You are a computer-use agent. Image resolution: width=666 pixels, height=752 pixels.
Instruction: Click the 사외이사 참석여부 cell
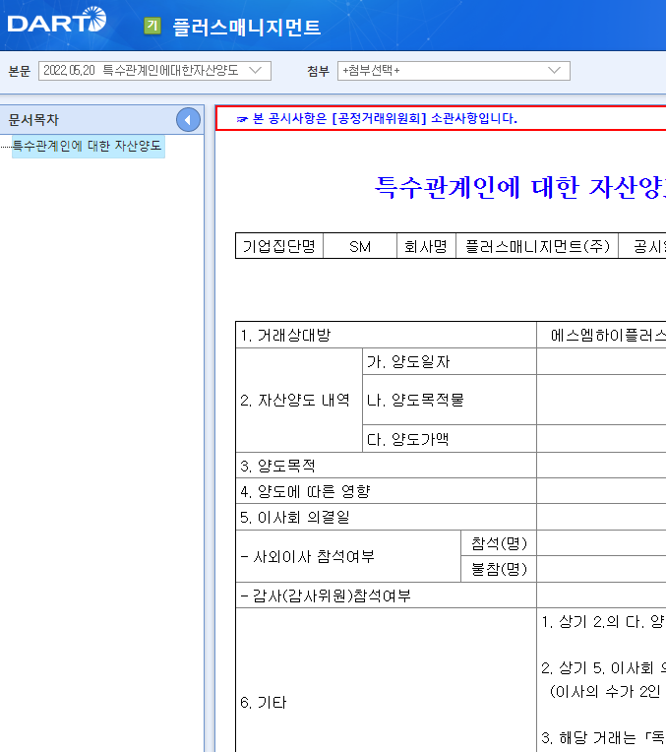coord(348,556)
